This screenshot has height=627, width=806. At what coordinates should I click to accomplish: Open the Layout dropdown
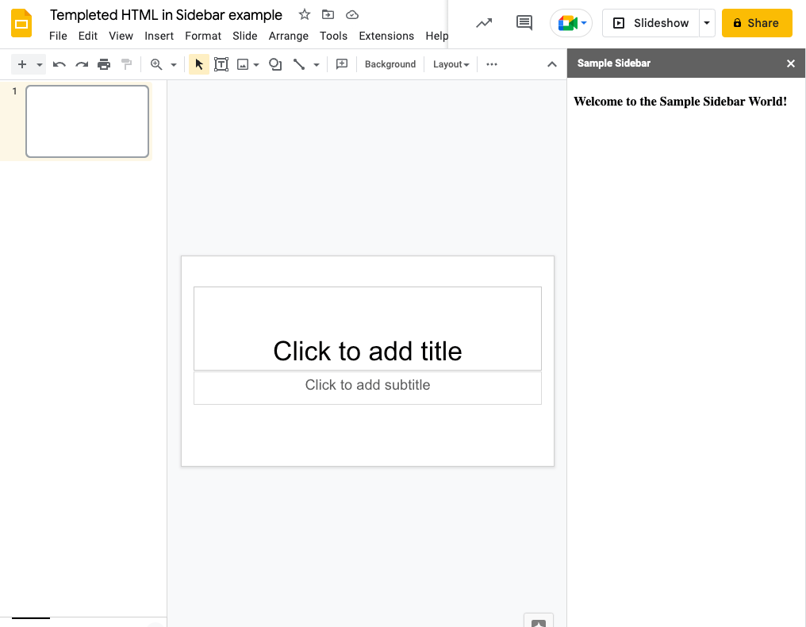[x=450, y=63]
